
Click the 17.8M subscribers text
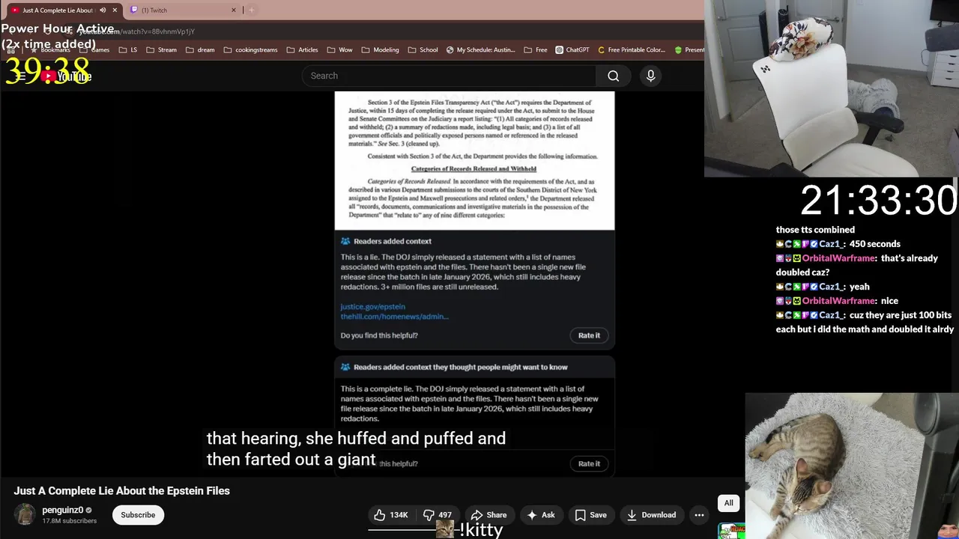pos(69,521)
